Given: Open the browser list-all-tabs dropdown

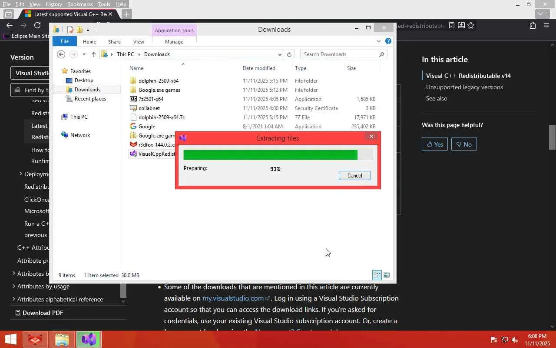Looking at the screenshot, I should 541,14.
